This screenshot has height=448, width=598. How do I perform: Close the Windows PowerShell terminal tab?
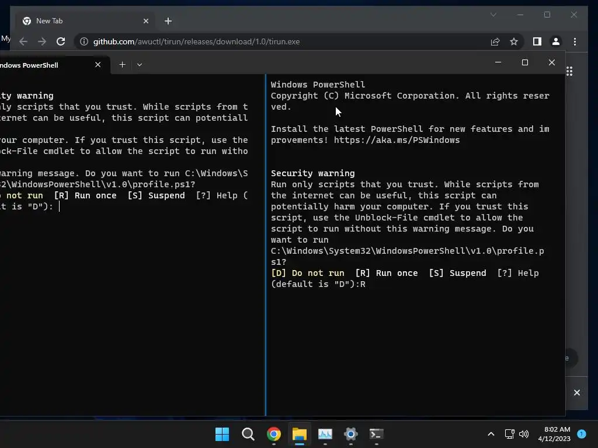click(x=98, y=65)
